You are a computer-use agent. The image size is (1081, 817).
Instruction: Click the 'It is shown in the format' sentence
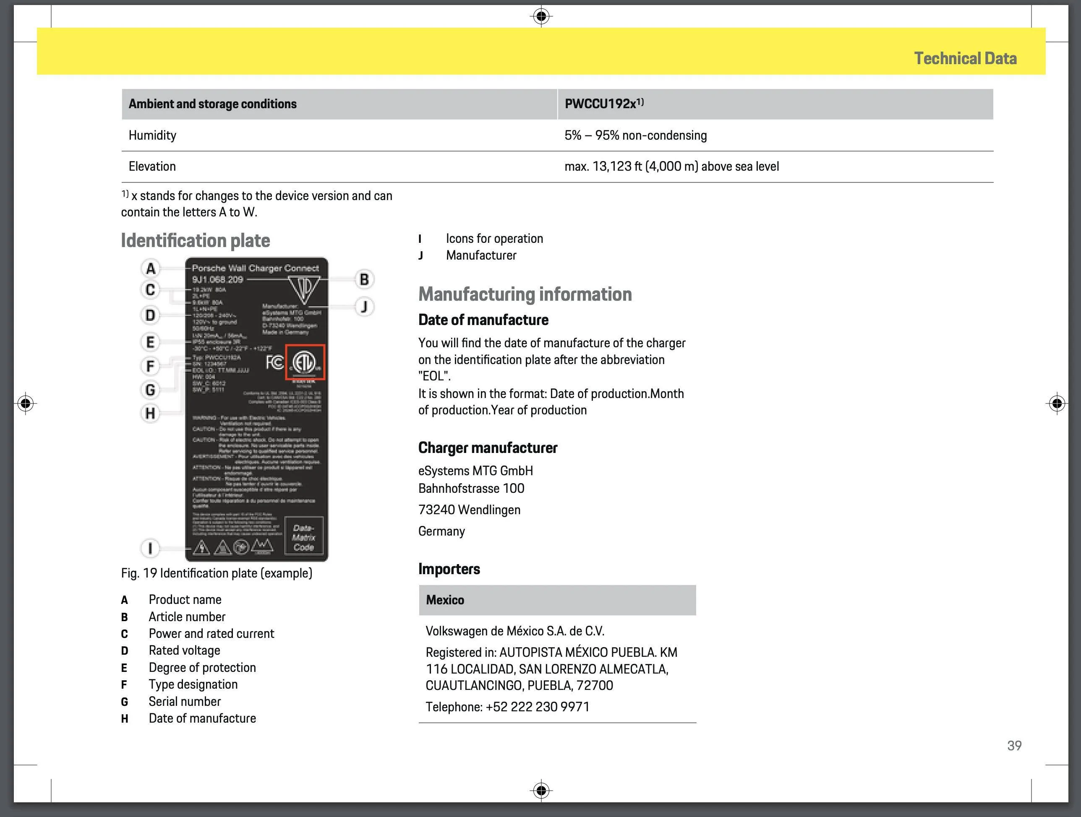551,401
